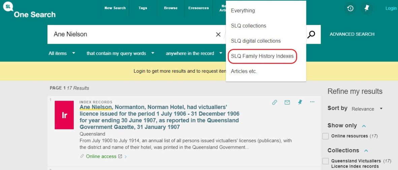The width and height of the screenshot is (398, 170).
Task: Open Eresources in top navigation
Action: click(198, 8)
